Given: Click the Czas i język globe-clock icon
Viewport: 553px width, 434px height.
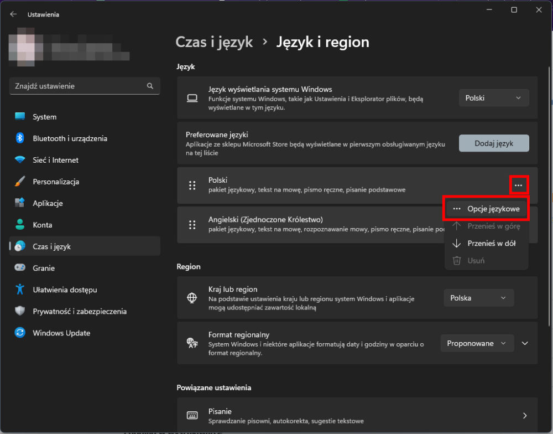Looking at the screenshot, I should click(x=20, y=246).
